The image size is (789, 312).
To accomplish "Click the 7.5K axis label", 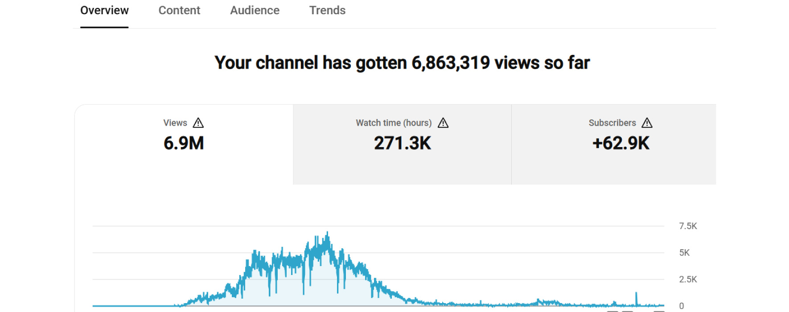I will point(688,226).
